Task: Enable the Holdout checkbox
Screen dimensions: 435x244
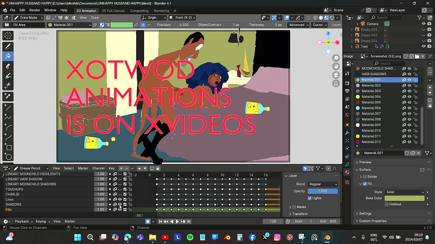Action: [x=387, y=204]
